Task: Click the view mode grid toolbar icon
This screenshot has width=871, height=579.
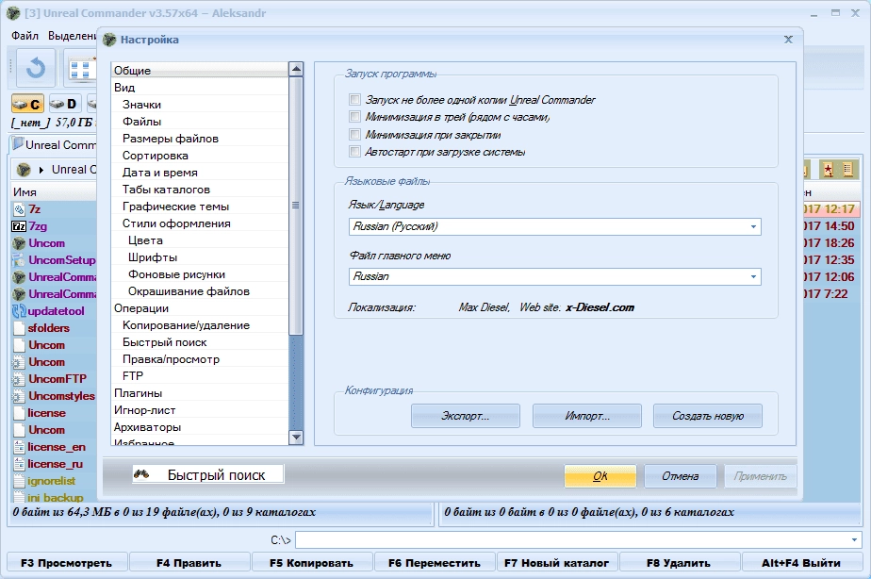Action: tap(80, 69)
